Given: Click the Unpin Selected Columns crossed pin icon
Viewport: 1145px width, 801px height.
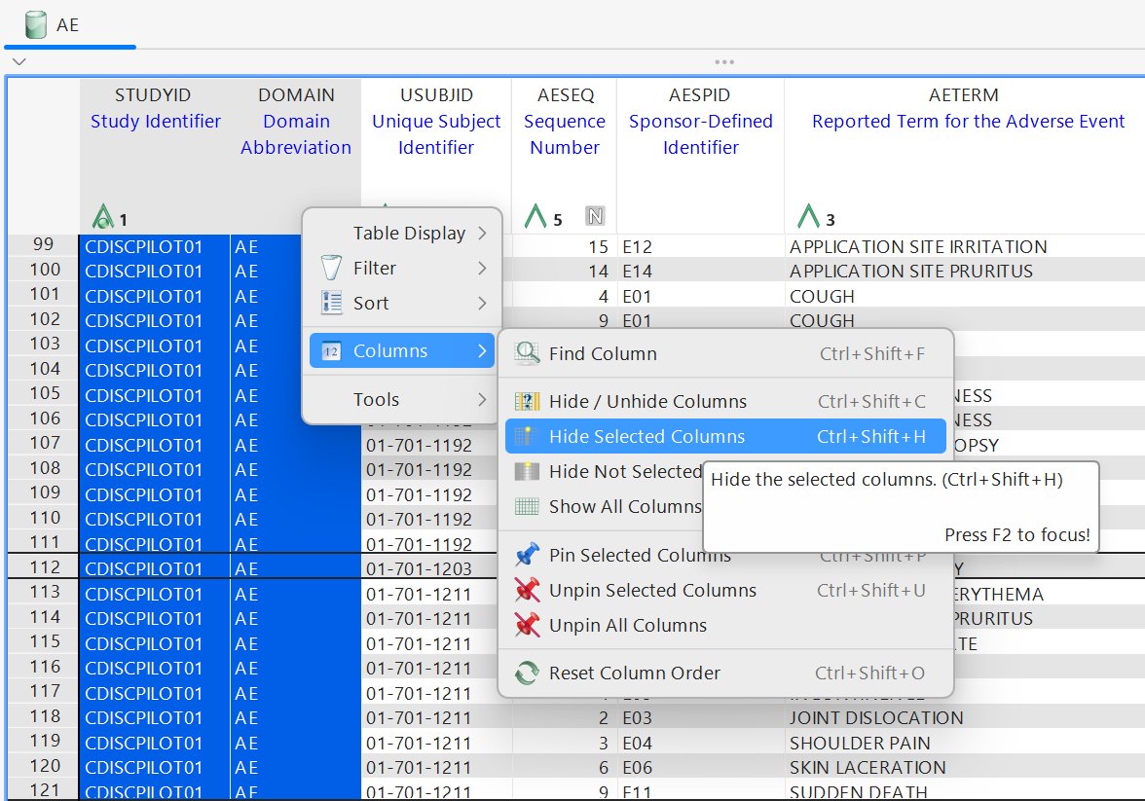Looking at the screenshot, I should click(527, 590).
